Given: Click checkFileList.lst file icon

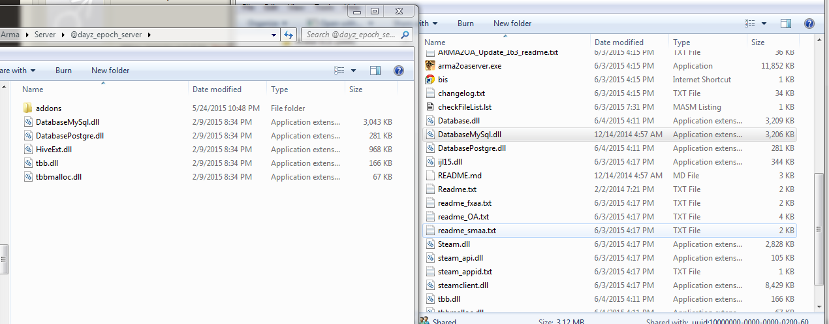Looking at the screenshot, I should (x=430, y=107).
